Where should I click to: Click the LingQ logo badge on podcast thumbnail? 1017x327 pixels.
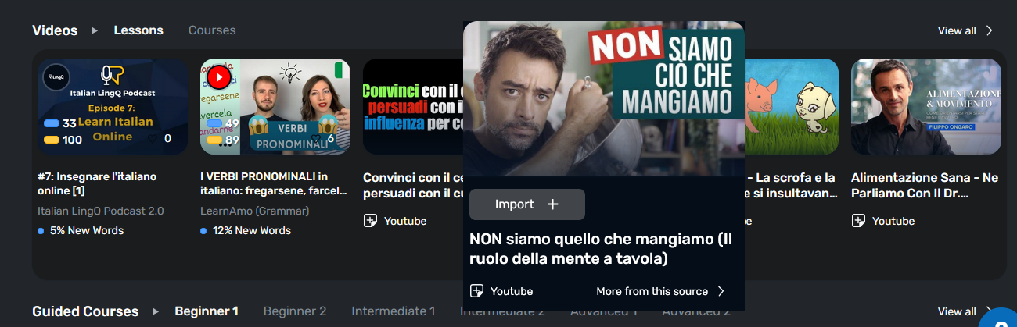coord(56,77)
